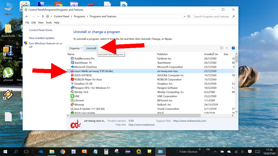Image resolution: width=278 pixels, height=156 pixels.
Task: Select LINE program icon
Action: pyautogui.click(x=72, y=96)
